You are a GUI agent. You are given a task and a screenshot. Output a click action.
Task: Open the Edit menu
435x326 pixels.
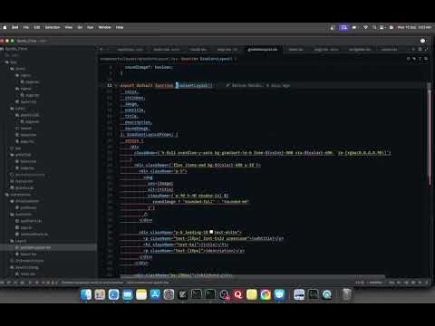coord(37,27)
